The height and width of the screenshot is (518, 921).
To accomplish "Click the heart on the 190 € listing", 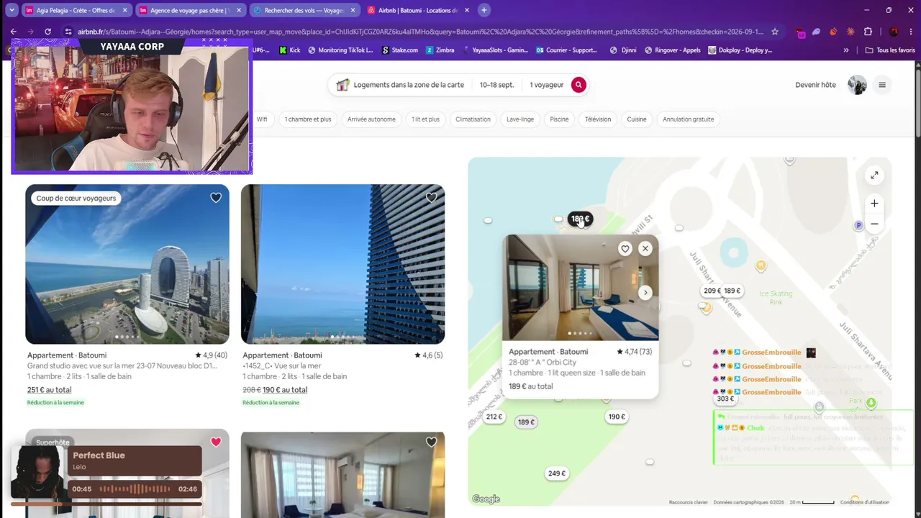I will 431,198.
